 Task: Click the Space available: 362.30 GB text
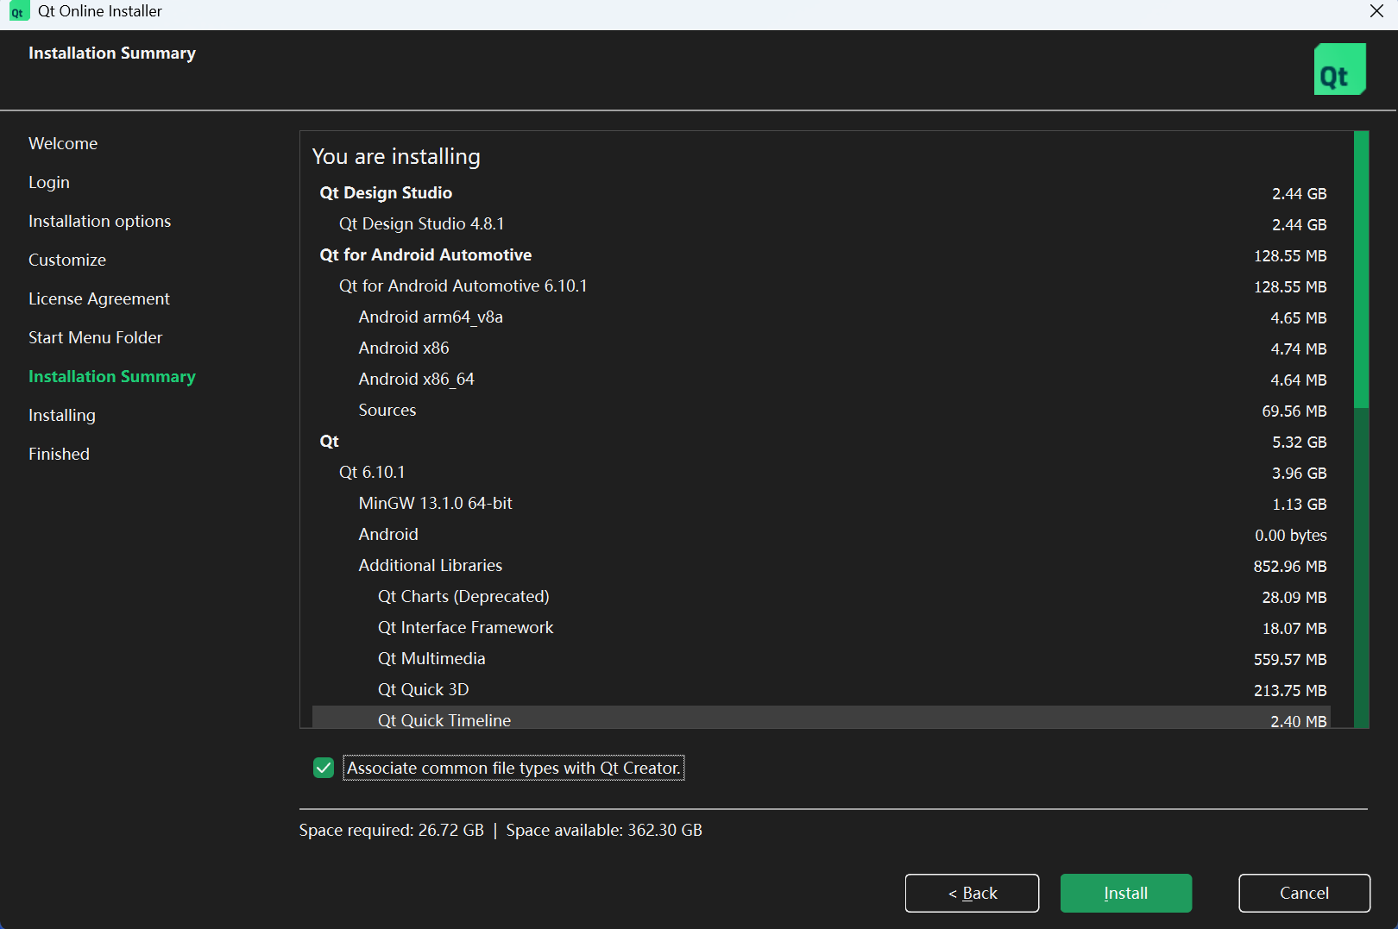coord(604,830)
